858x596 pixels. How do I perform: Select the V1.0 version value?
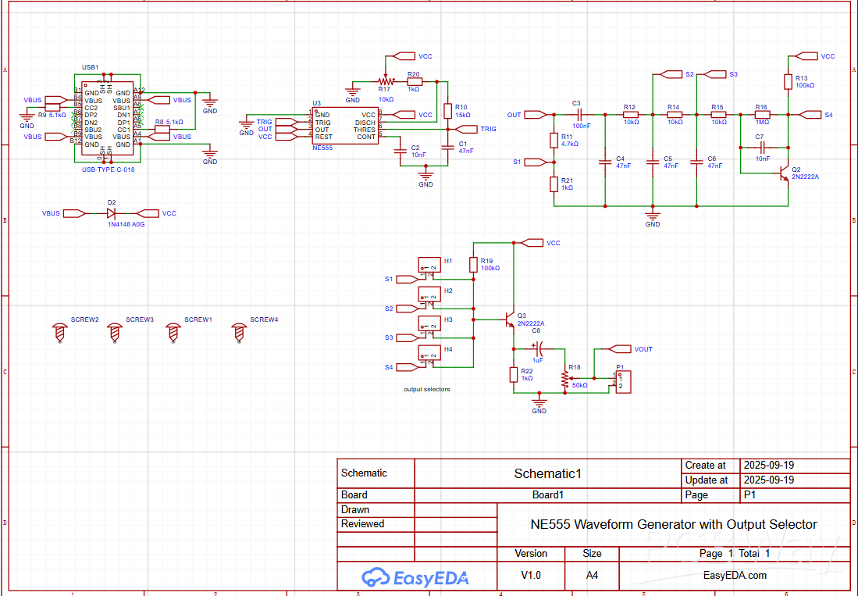[x=531, y=575]
